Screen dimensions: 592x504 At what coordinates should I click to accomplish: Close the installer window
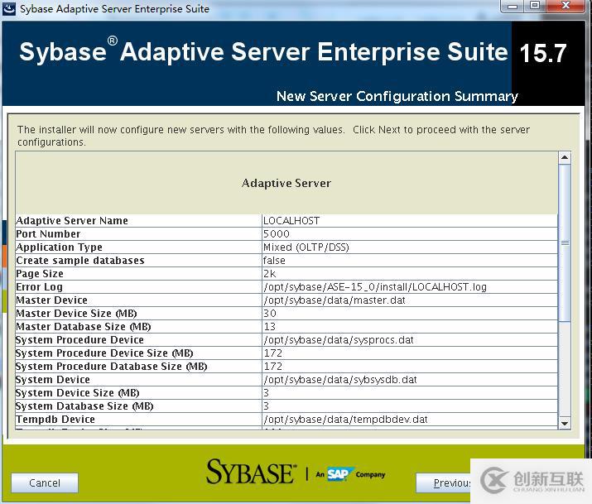[566, 6]
